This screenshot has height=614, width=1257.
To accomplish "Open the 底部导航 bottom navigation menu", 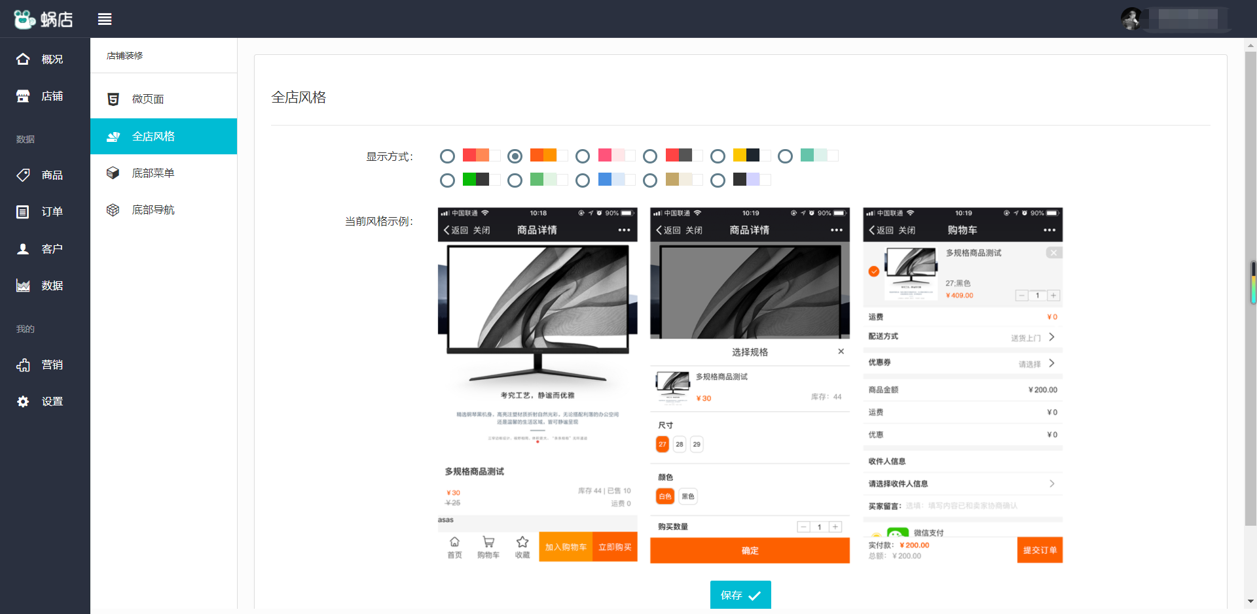I will (153, 209).
